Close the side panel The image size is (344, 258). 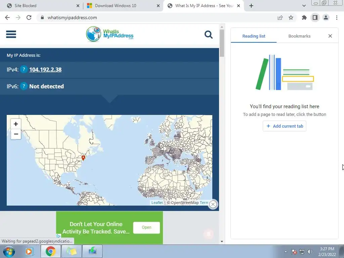330,36
